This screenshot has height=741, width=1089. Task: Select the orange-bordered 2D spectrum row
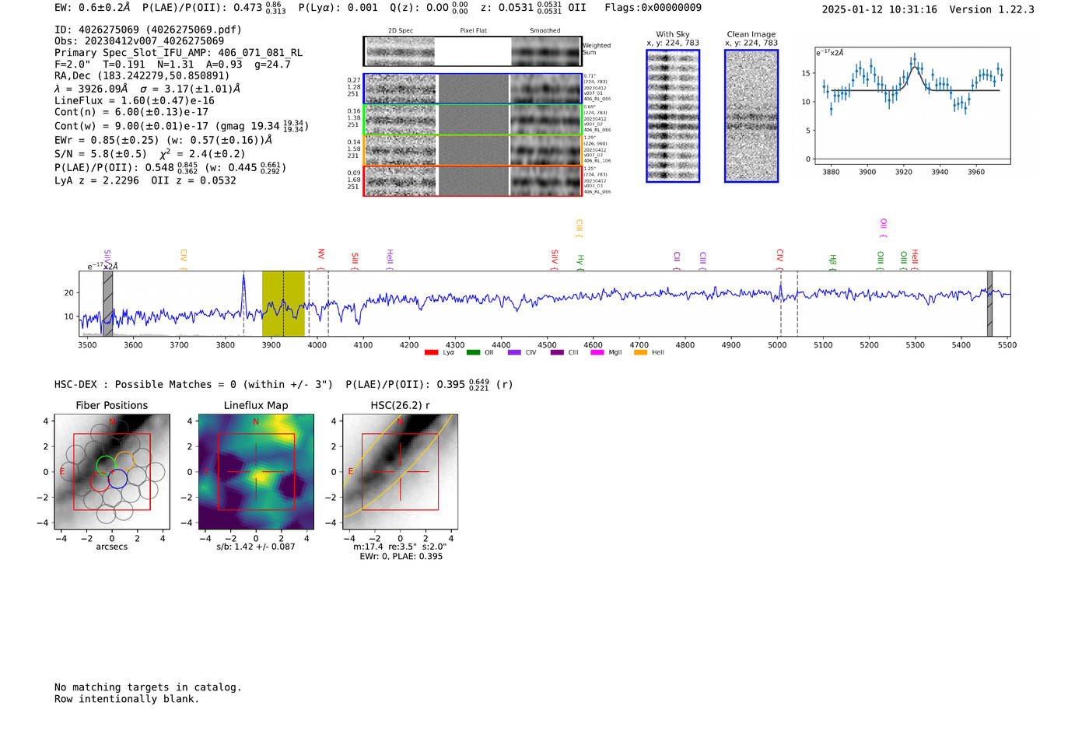473,150
